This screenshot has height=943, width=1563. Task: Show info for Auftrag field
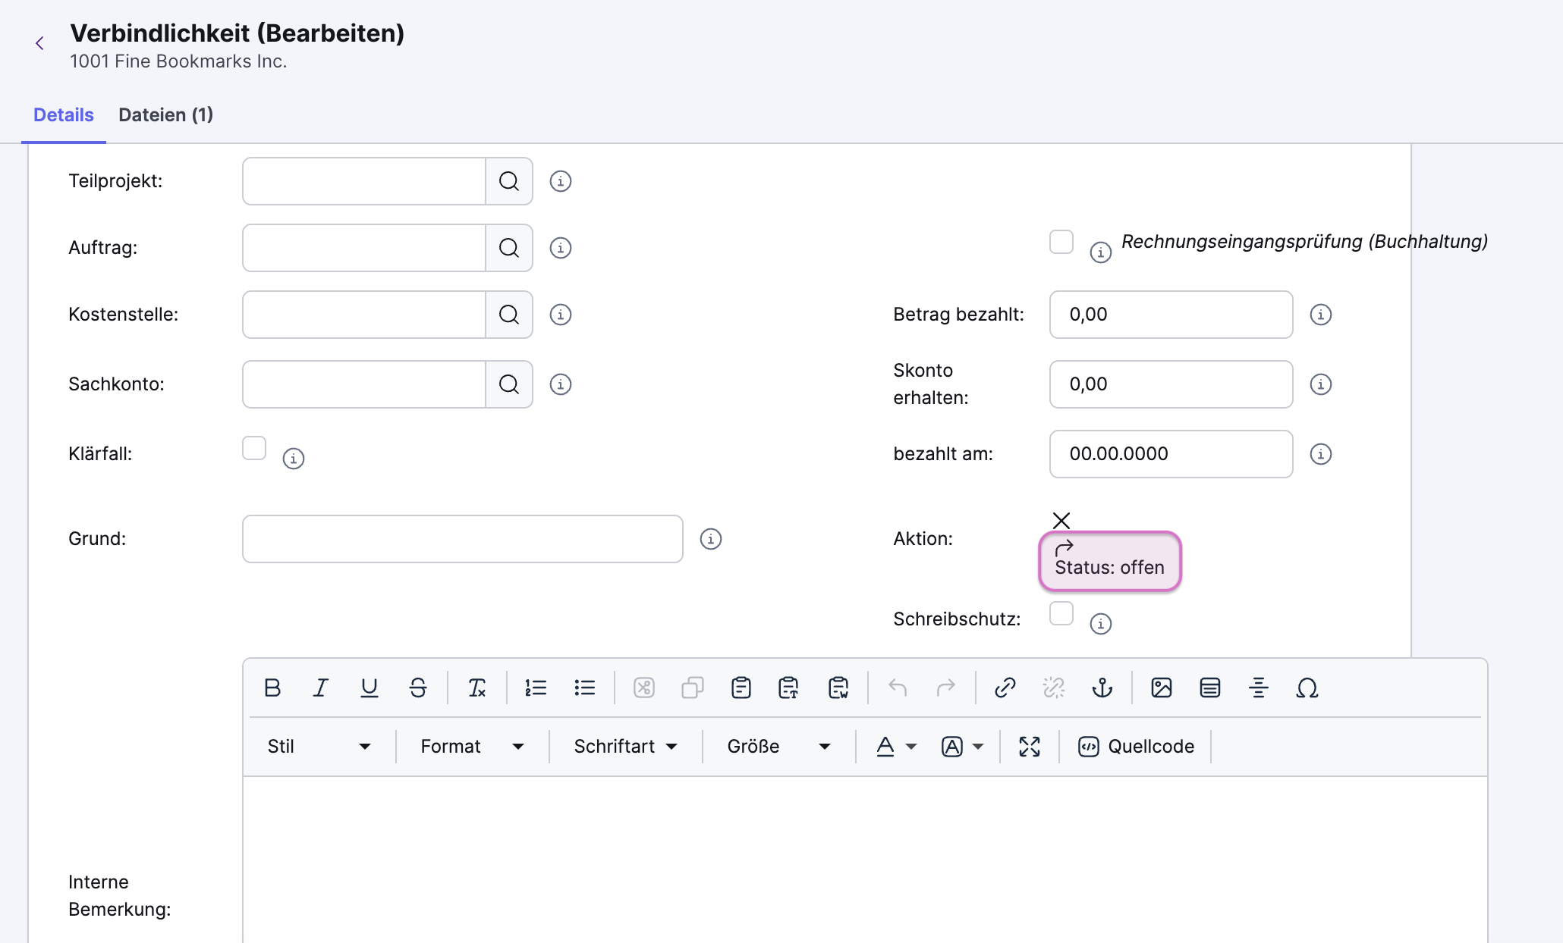561,248
